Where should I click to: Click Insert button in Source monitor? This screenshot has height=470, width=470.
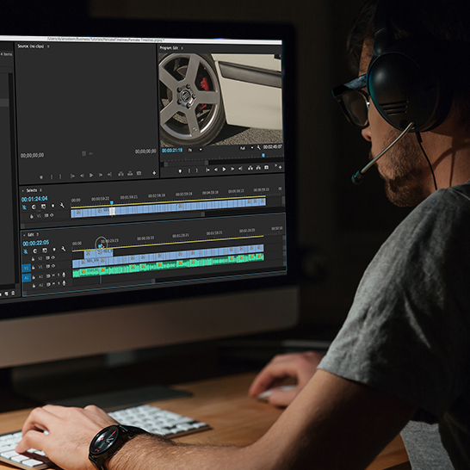tap(121, 174)
